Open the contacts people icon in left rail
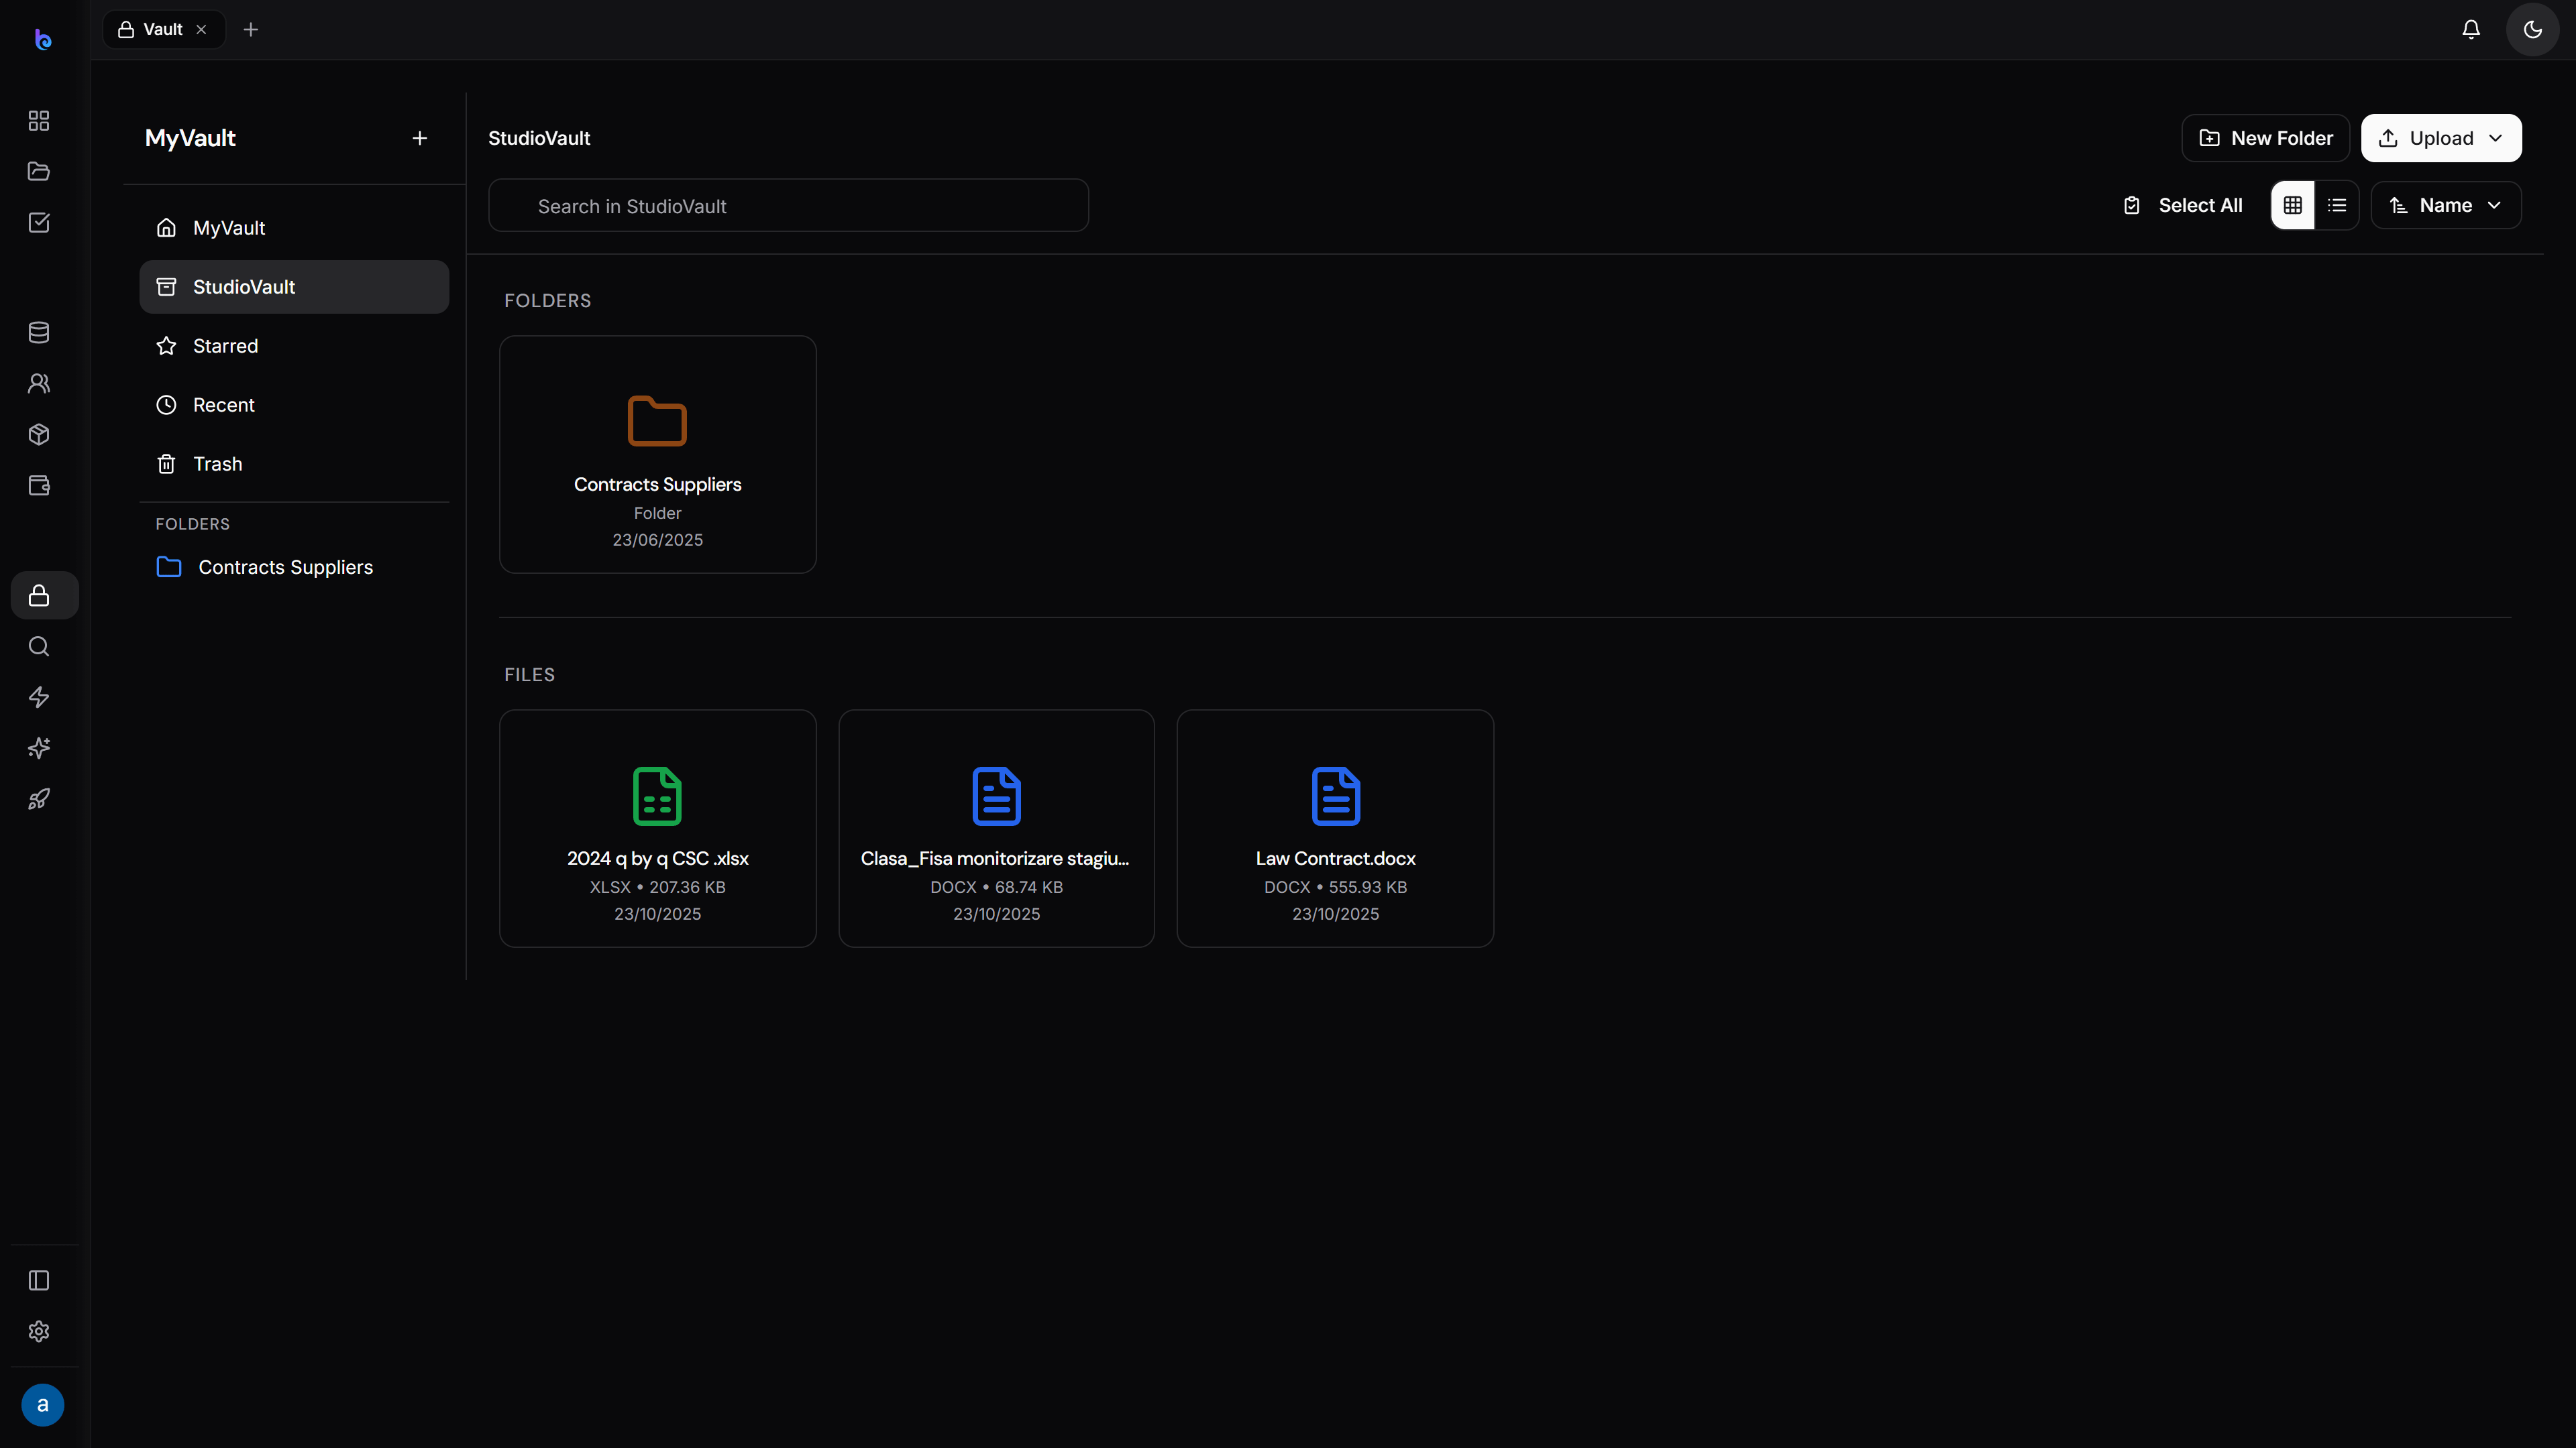The height and width of the screenshot is (1448, 2576). [x=39, y=383]
